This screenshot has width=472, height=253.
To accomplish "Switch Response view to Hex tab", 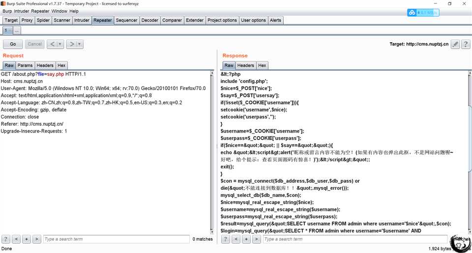I will point(262,65).
